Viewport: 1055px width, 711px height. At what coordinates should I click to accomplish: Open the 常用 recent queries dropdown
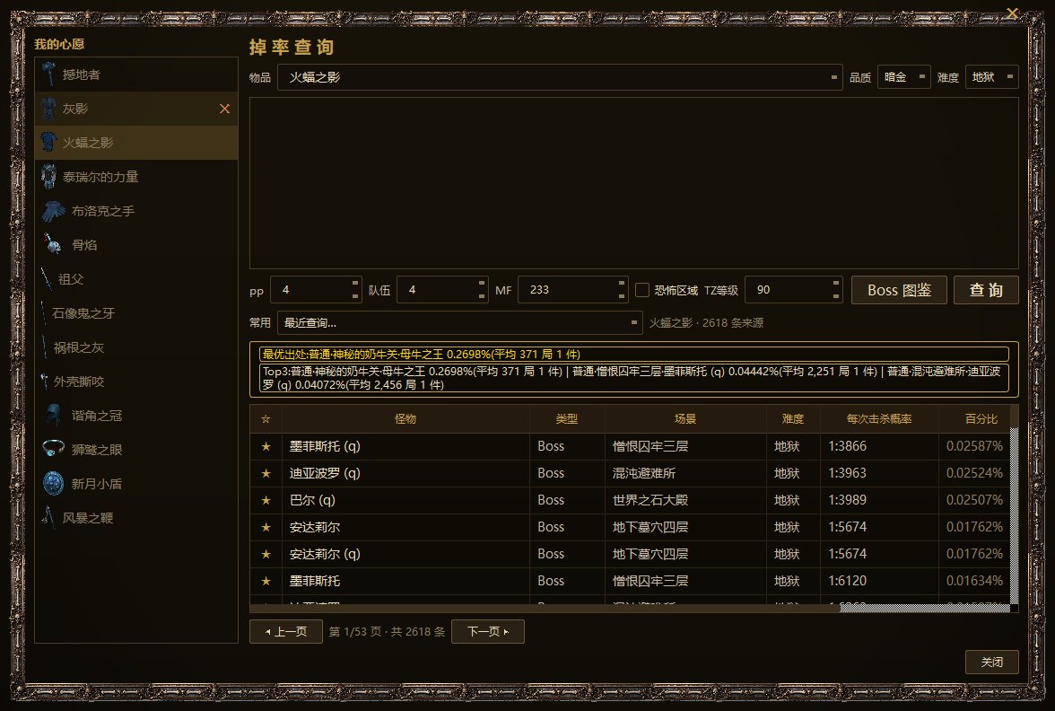(x=459, y=323)
